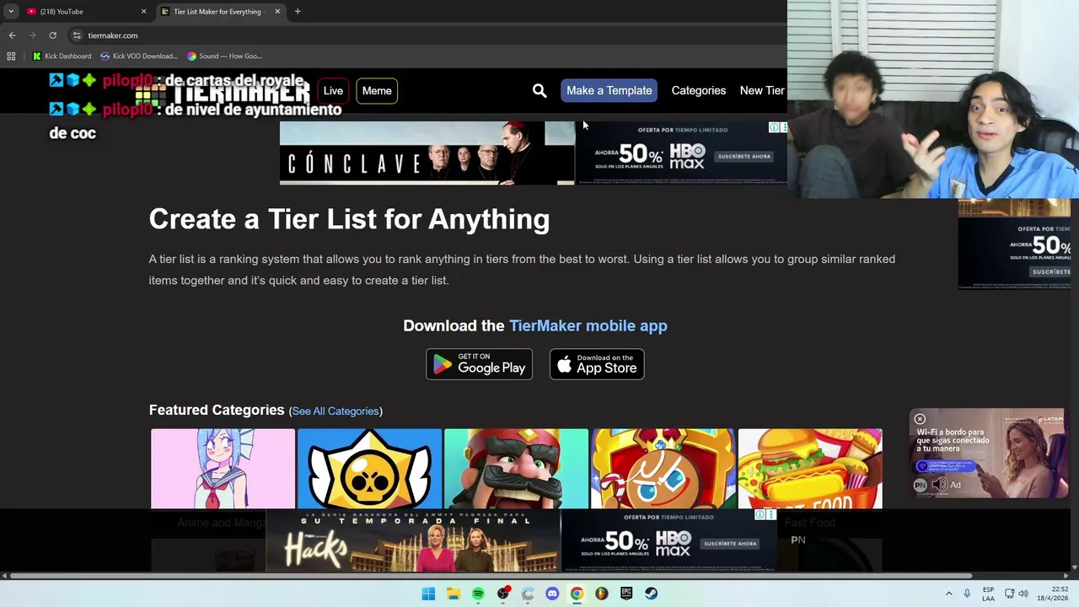This screenshot has height=607, width=1079.
Task: Open ad info icon on bottom HBO banner
Action: [x=760, y=515]
